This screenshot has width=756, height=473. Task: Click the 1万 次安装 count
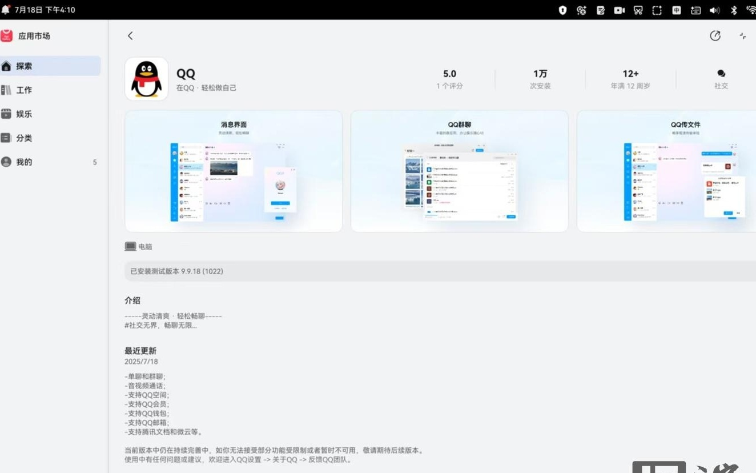[x=540, y=79]
